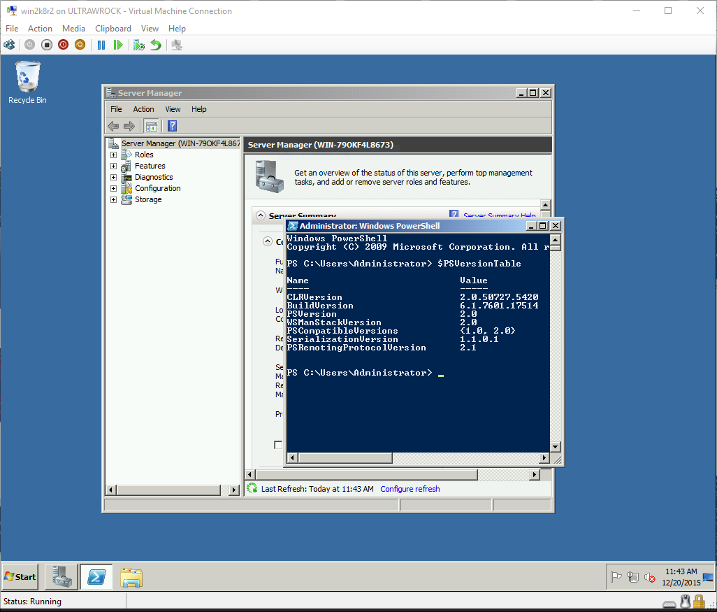Open the Recycle Bin desktop icon
Image resolution: width=717 pixels, height=612 pixels.
click(27, 83)
